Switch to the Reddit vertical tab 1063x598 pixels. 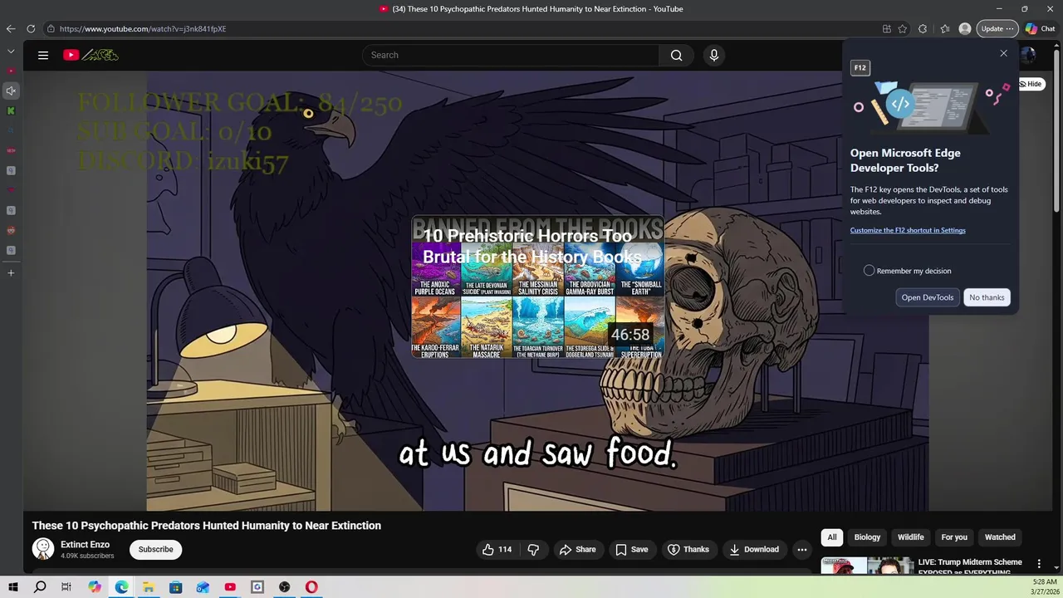click(x=11, y=230)
